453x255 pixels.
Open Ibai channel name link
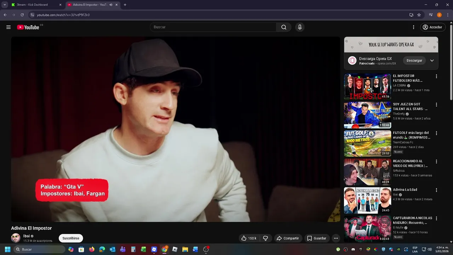[27, 236]
